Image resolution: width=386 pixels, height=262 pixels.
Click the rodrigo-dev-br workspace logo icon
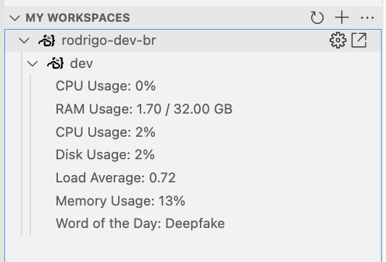click(x=47, y=41)
